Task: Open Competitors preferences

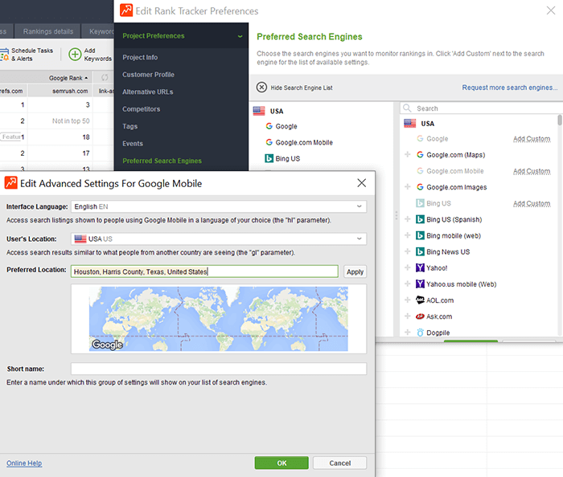Action: point(141,109)
